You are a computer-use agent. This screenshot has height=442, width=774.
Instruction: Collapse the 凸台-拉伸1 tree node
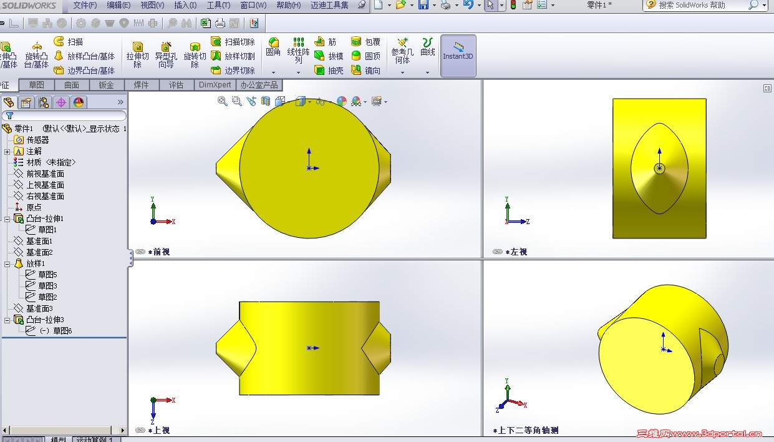[x=7, y=219]
